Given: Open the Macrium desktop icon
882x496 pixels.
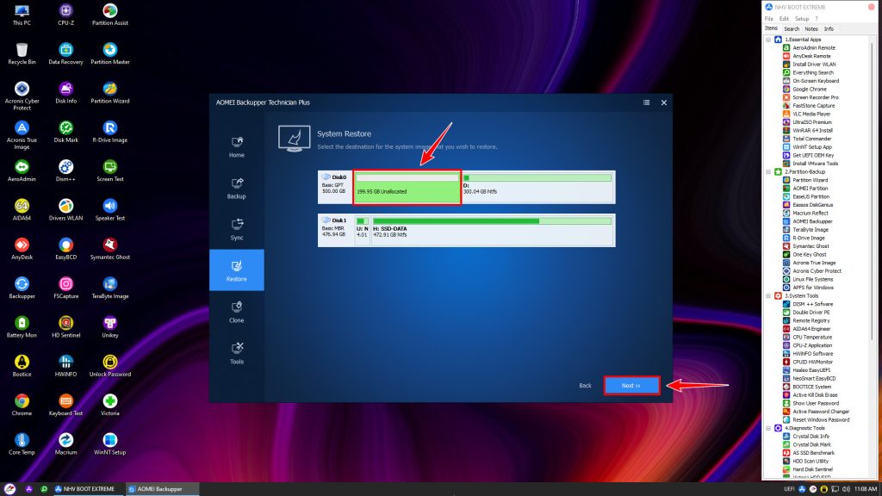Looking at the screenshot, I should (65, 444).
